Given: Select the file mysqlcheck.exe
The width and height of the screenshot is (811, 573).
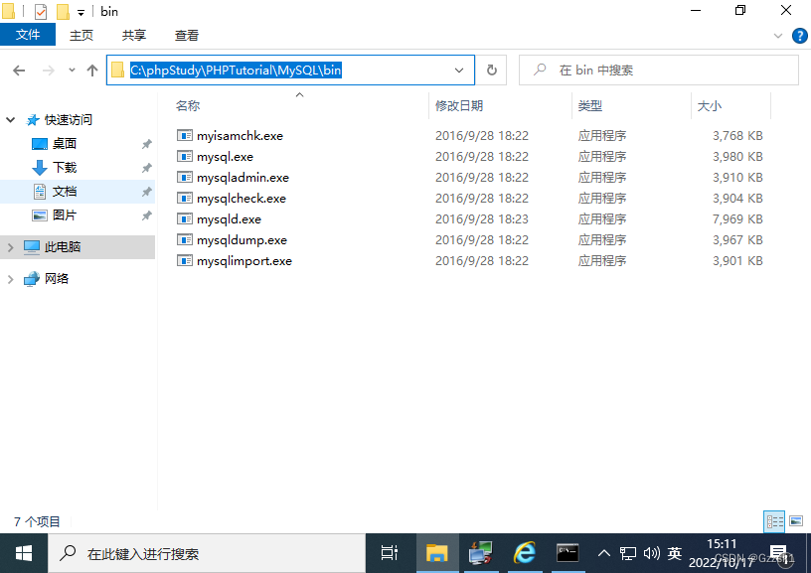Looking at the screenshot, I should (x=242, y=199).
